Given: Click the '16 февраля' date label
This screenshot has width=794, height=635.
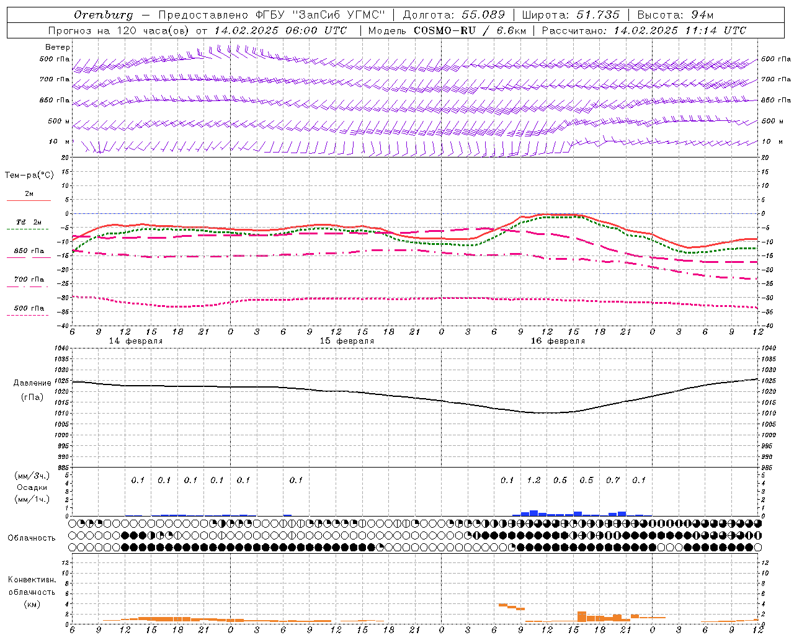Looking at the screenshot, I should point(558,341).
